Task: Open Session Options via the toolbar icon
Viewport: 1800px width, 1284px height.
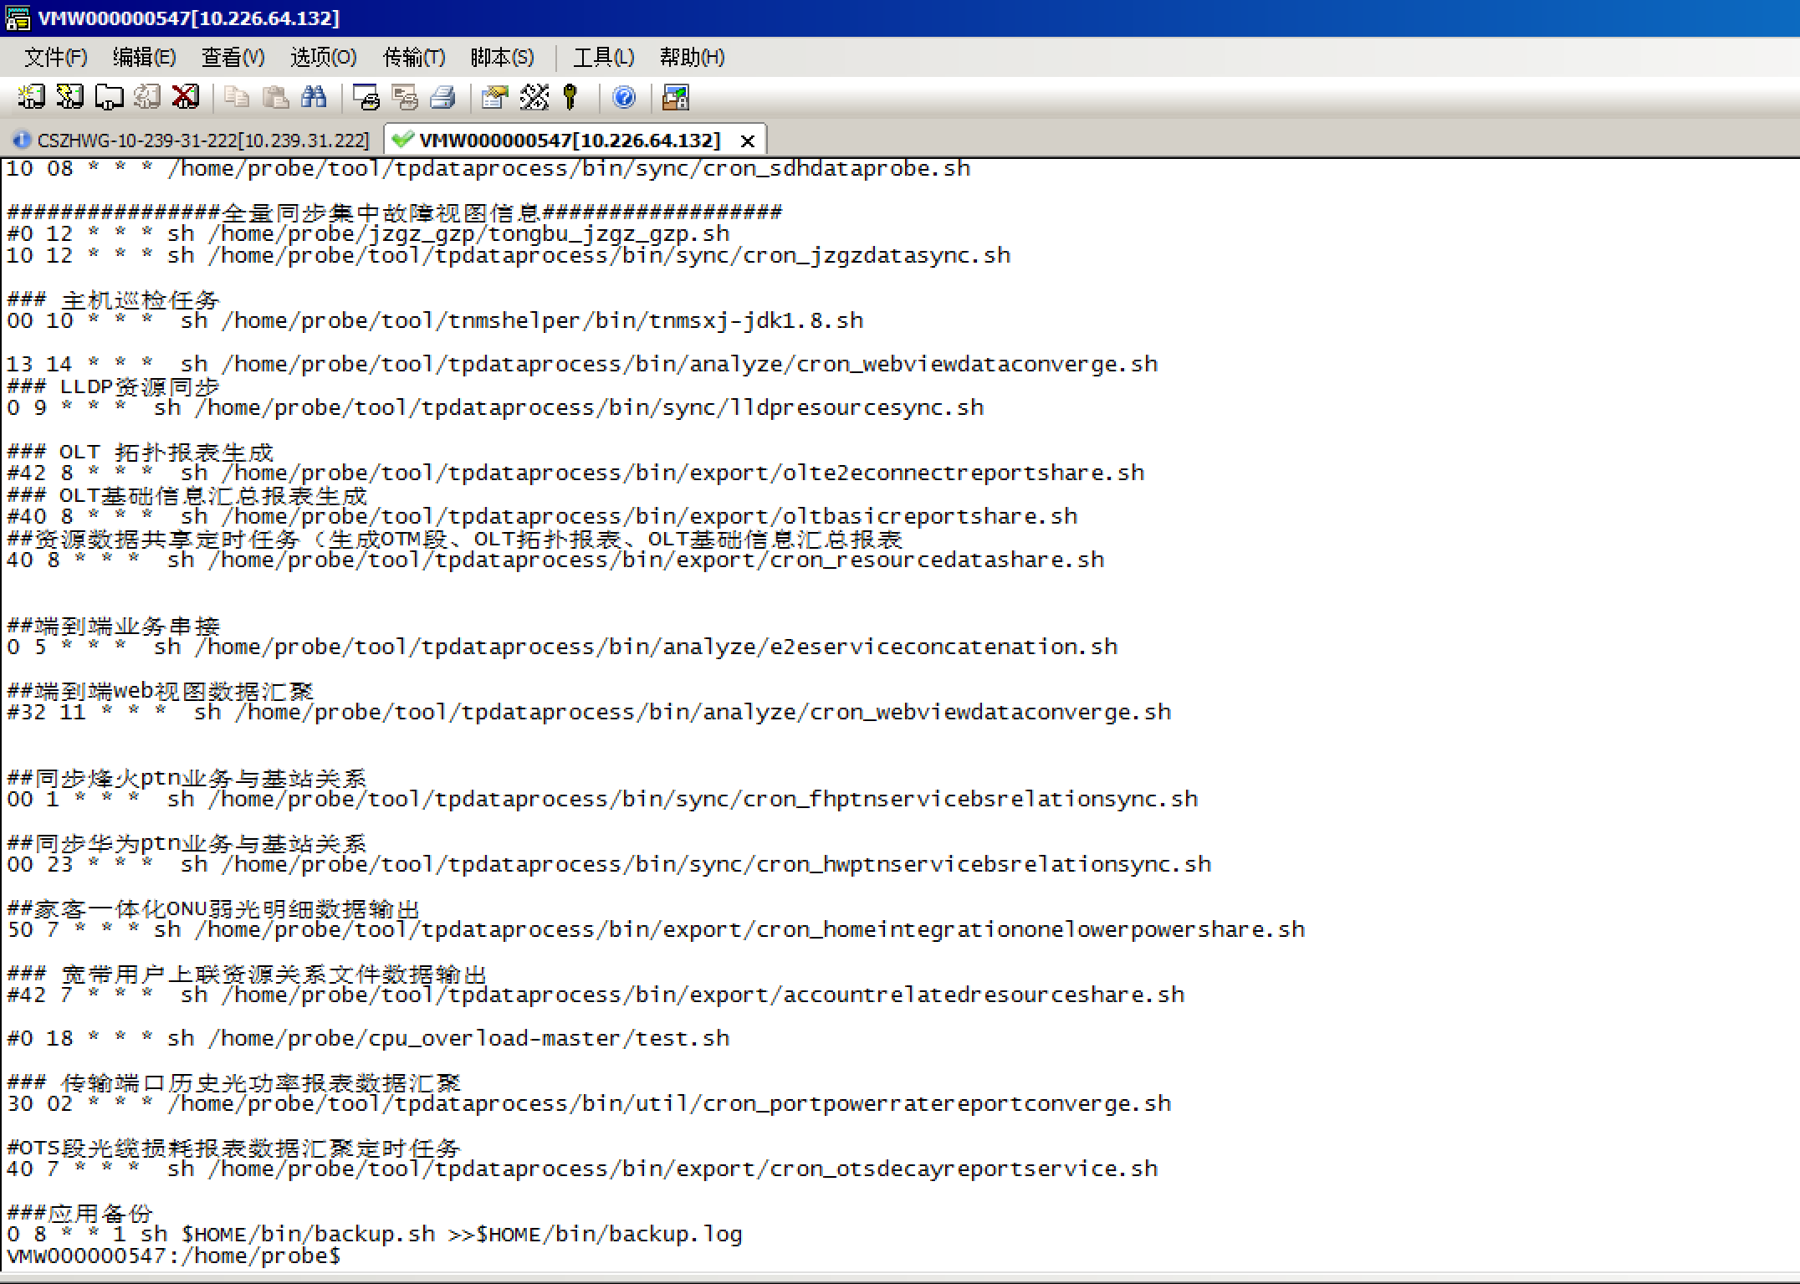Action: click(495, 98)
